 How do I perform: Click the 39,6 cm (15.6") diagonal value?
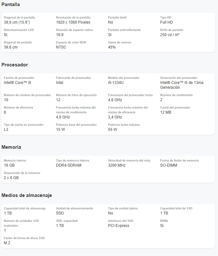click(x=17, y=22)
